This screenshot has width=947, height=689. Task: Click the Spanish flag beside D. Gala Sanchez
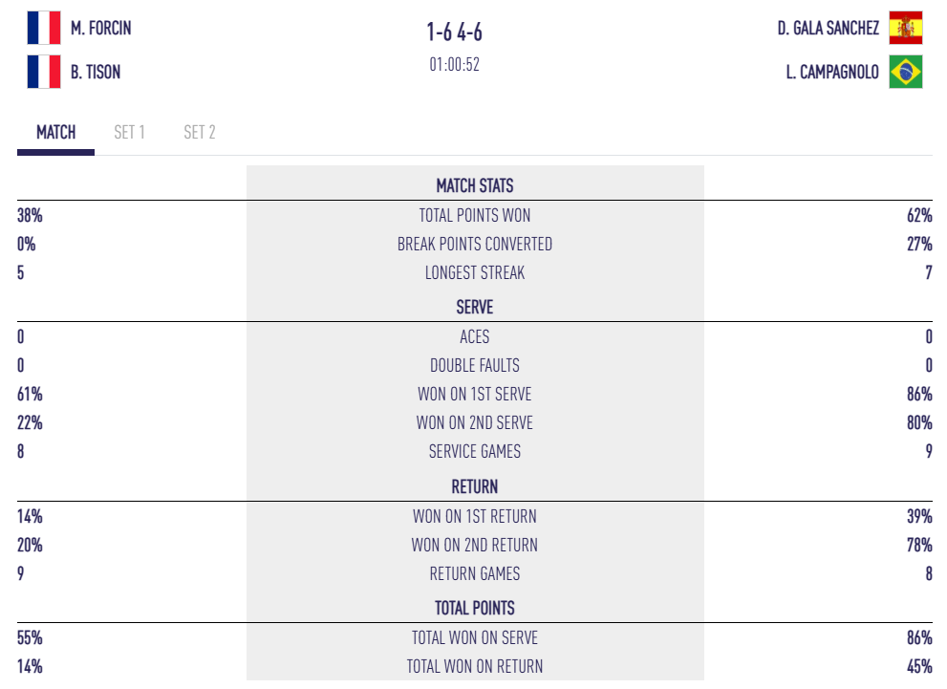pyautogui.click(x=905, y=28)
